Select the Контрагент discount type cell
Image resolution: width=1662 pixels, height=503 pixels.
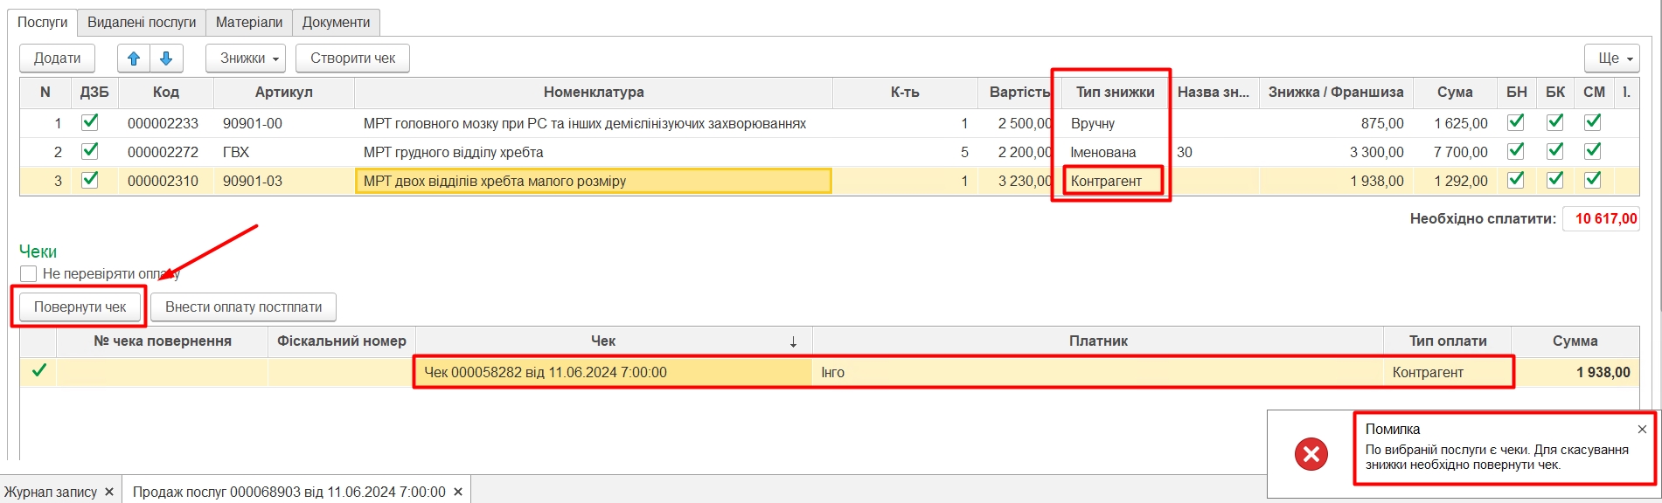click(x=1107, y=181)
